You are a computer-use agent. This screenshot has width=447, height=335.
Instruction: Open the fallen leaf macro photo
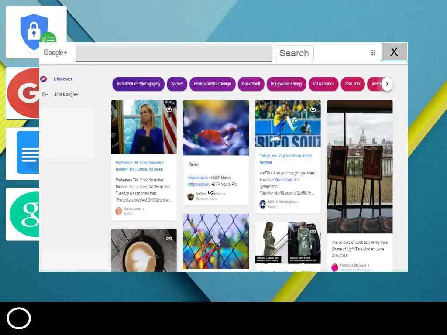tap(216, 128)
